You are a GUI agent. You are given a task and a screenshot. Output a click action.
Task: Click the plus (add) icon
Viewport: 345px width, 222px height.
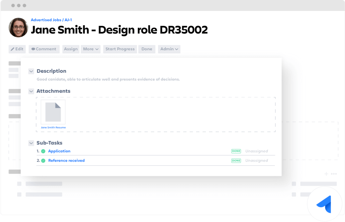coord(326,174)
